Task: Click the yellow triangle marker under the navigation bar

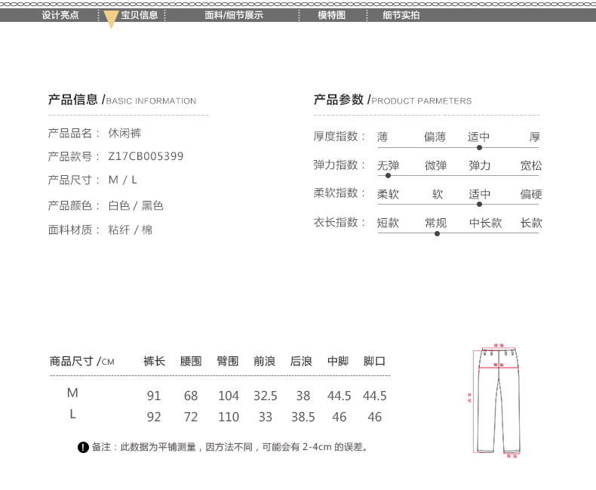Action: point(111,22)
